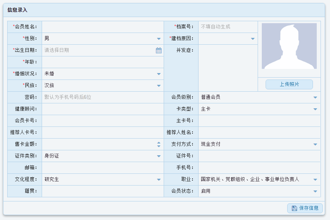Image resolution: width=330 pixels, height=220 pixels.
Task: Open the 民族 dropdown arrow
Action: click(x=159, y=86)
